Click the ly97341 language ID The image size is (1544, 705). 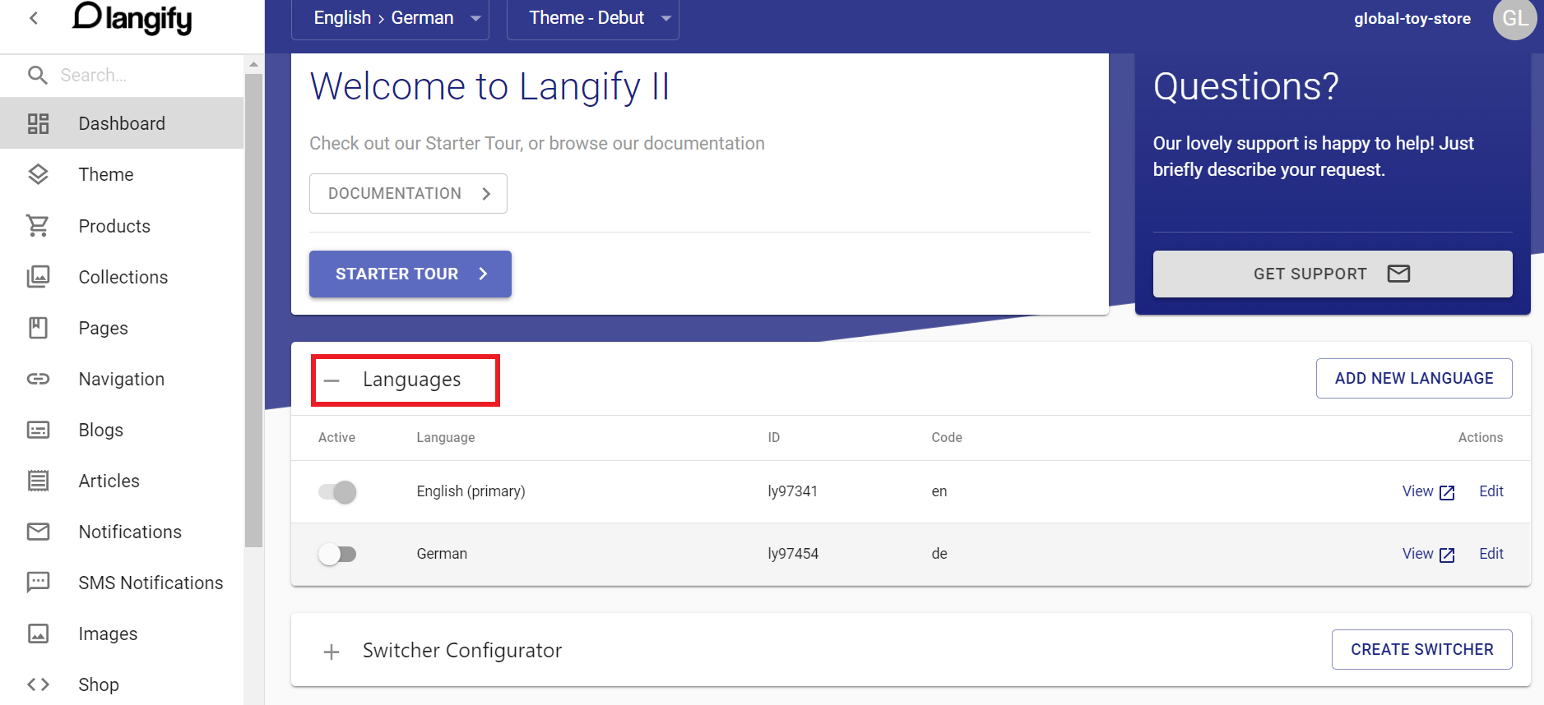[x=793, y=491]
